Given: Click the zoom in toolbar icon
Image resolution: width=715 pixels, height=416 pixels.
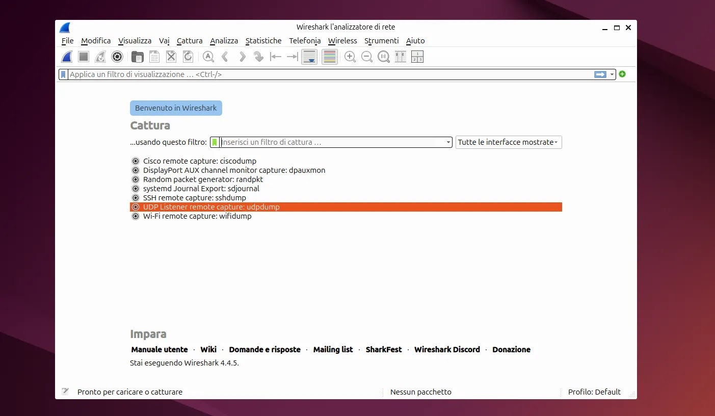Looking at the screenshot, I should [350, 57].
